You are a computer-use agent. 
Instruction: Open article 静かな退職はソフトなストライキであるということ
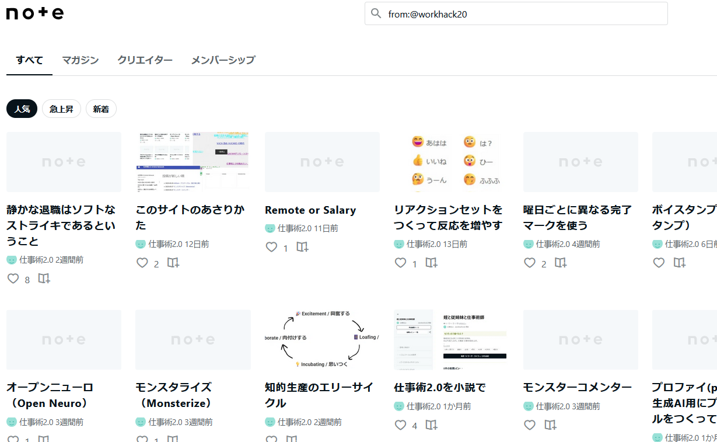tap(61, 225)
